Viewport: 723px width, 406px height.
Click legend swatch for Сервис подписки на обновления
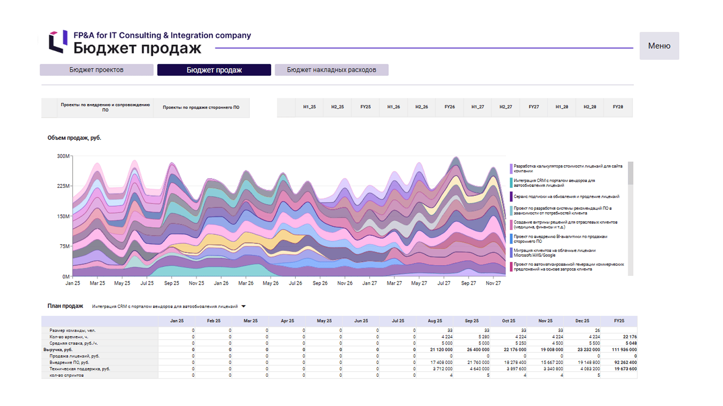(x=511, y=197)
